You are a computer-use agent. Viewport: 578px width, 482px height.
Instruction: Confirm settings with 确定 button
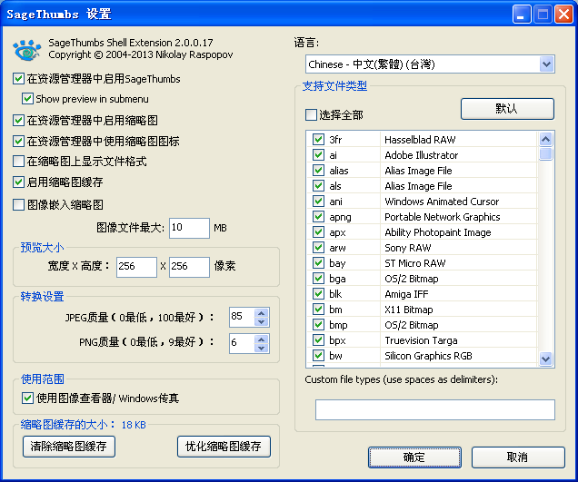(414, 457)
